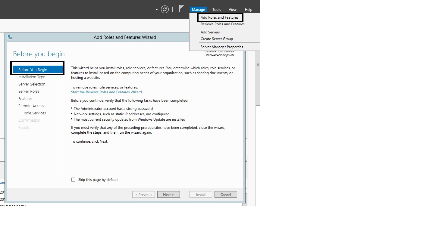Check 'Skip this page by default'
Screen dimensions: 439x239
[x=73, y=180]
